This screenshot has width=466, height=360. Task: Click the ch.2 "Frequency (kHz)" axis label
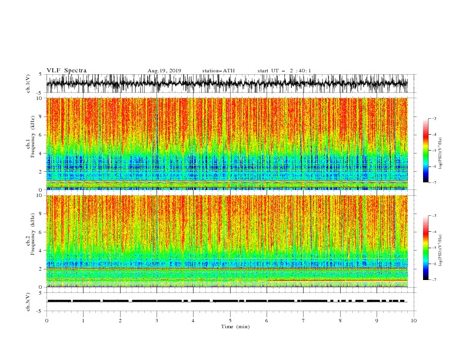coord(33,234)
